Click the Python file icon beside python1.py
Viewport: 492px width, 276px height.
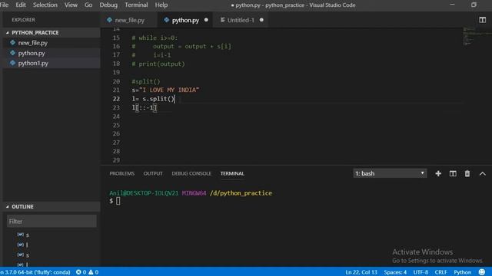point(12,63)
